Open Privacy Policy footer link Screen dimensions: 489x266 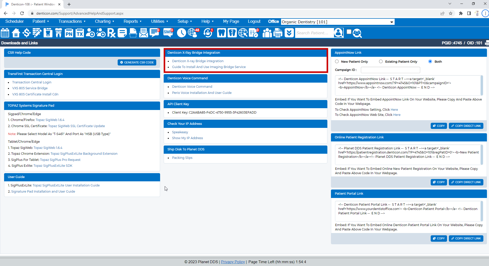(x=233, y=262)
